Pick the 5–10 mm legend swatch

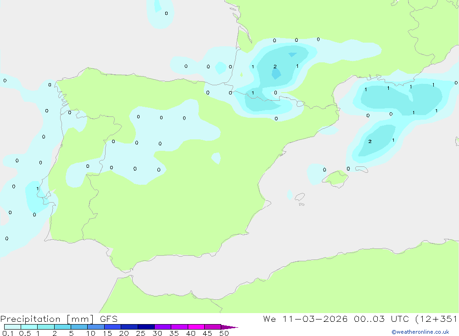click(x=79, y=327)
